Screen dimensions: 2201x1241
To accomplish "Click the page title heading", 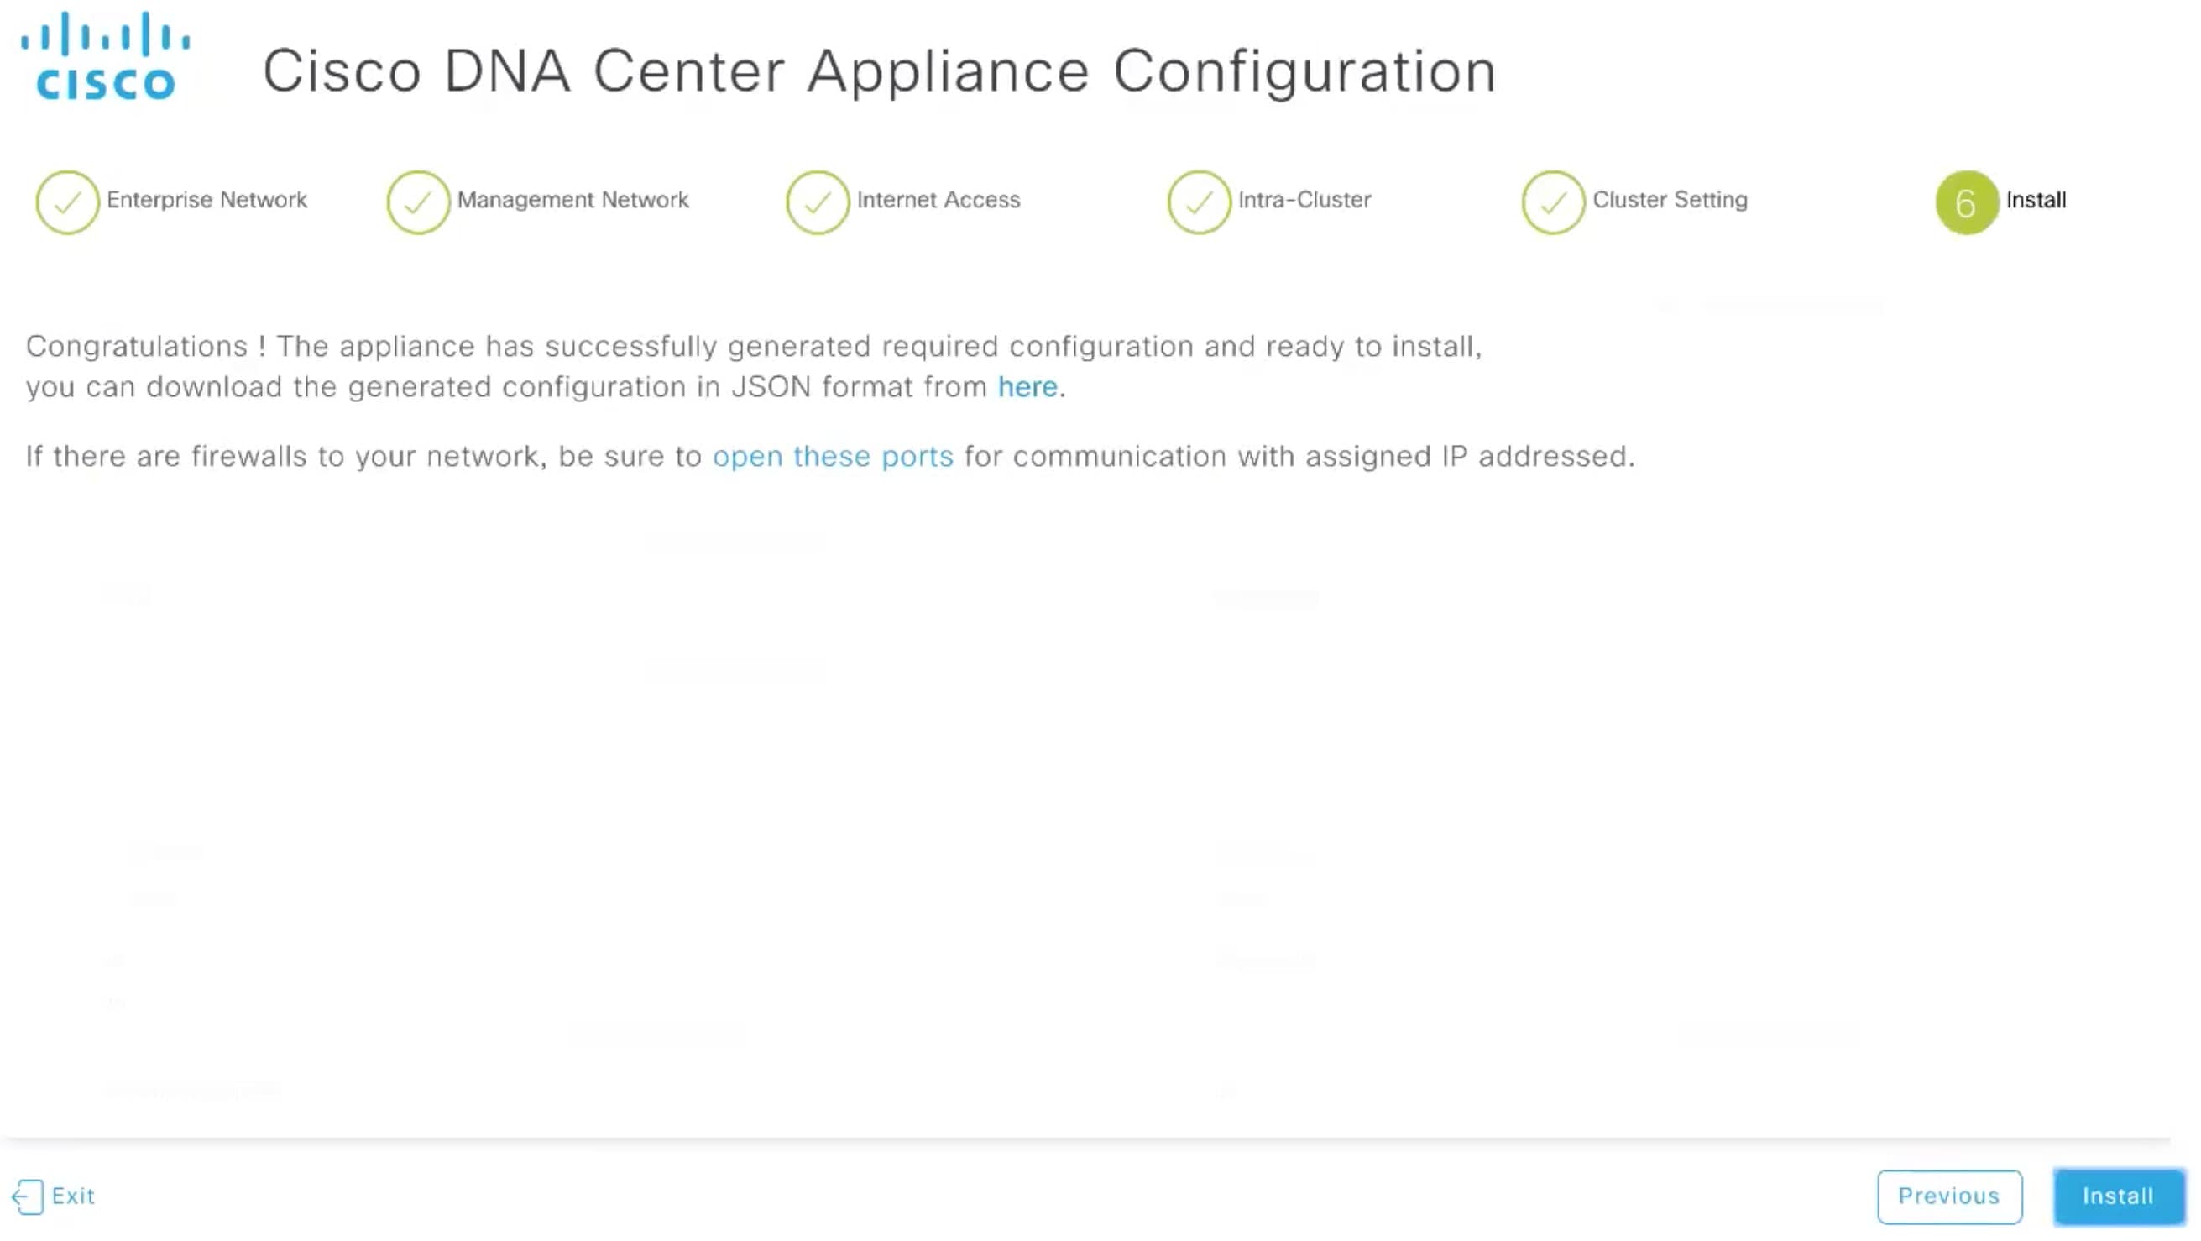I will click(880, 70).
